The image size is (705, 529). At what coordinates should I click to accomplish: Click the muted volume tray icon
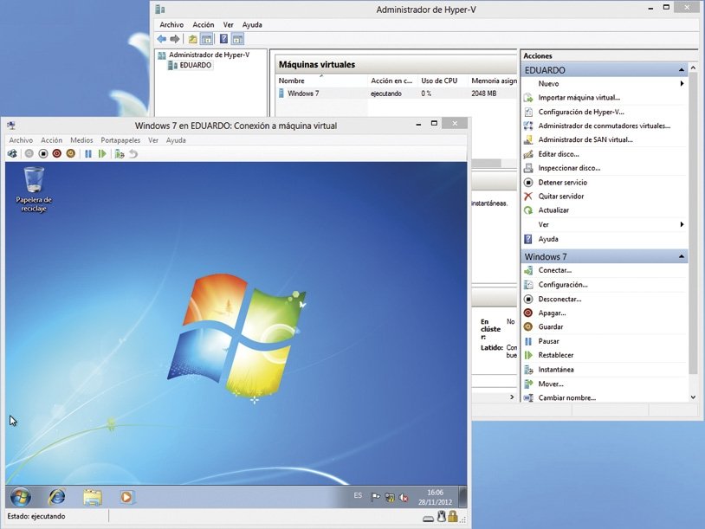(404, 497)
